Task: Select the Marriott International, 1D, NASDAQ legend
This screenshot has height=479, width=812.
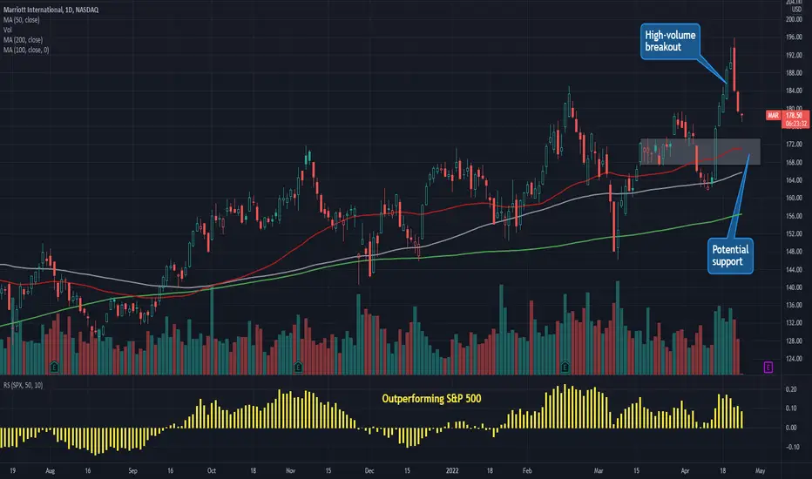Action: 51,10
